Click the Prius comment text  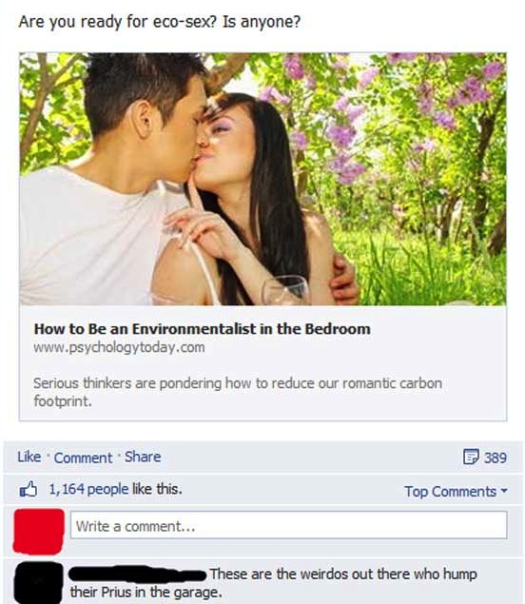coord(273,583)
